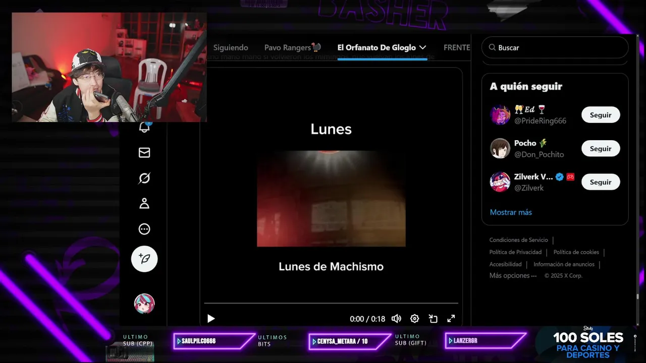Open Ed @PrideRing666 profile avatar
Viewport: 646px width, 363px height.
(x=500, y=115)
